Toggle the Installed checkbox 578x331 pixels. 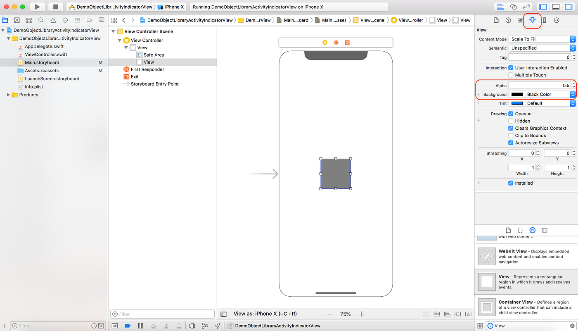pyautogui.click(x=511, y=183)
